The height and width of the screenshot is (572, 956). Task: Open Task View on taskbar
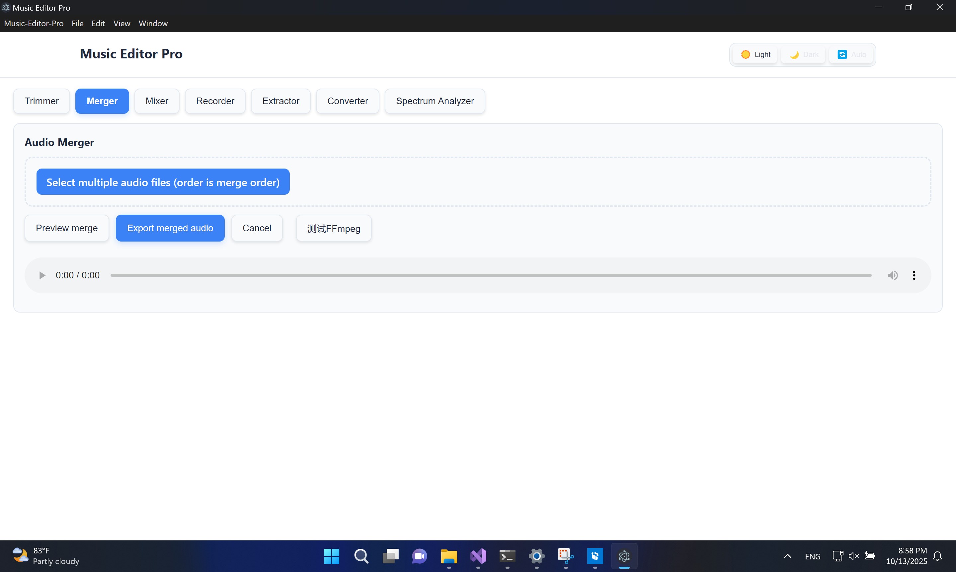pos(390,556)
